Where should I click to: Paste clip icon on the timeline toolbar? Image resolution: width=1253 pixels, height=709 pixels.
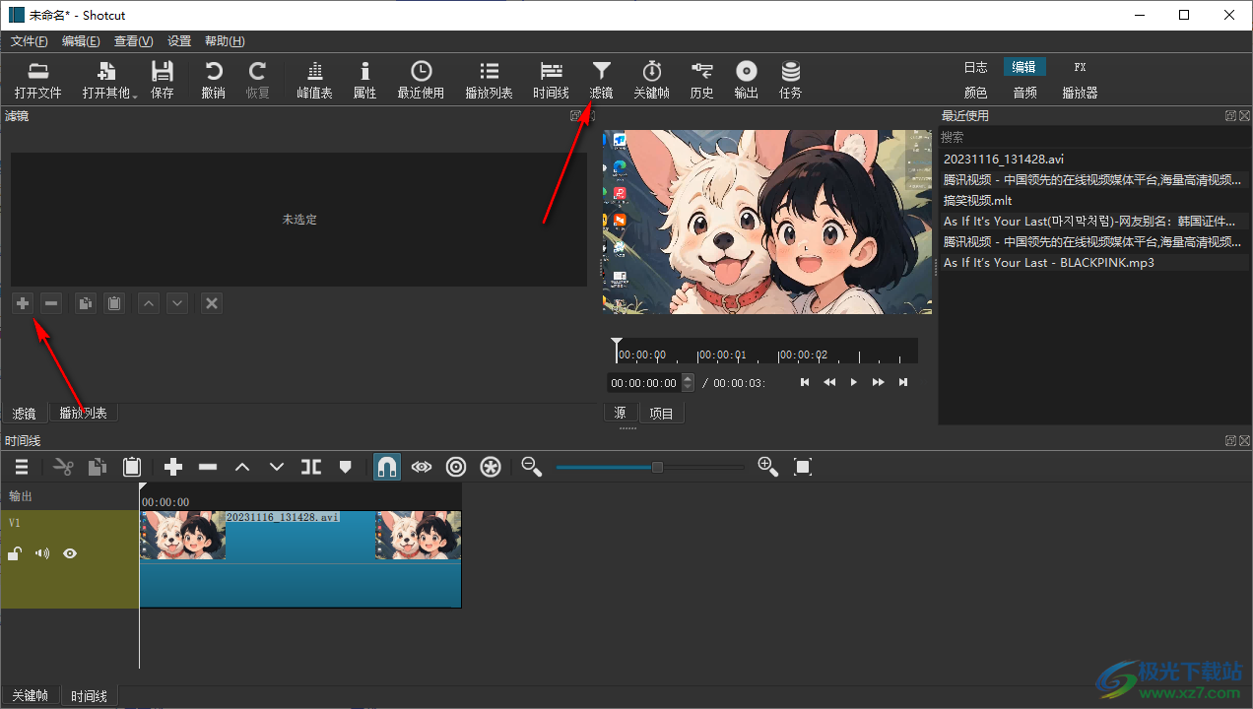tap(132, 467)
